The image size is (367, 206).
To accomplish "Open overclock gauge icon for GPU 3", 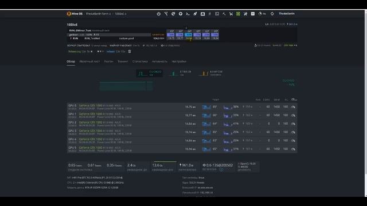I will click(293, 132).
